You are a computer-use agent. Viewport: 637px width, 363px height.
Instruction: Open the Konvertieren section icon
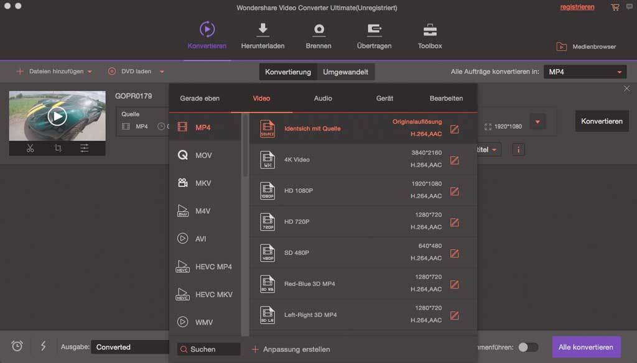[207, 30]
